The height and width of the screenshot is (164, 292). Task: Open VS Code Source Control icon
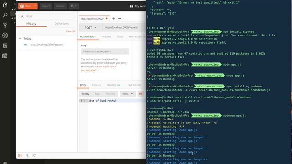pyautogui.click(x=5, y=25)
